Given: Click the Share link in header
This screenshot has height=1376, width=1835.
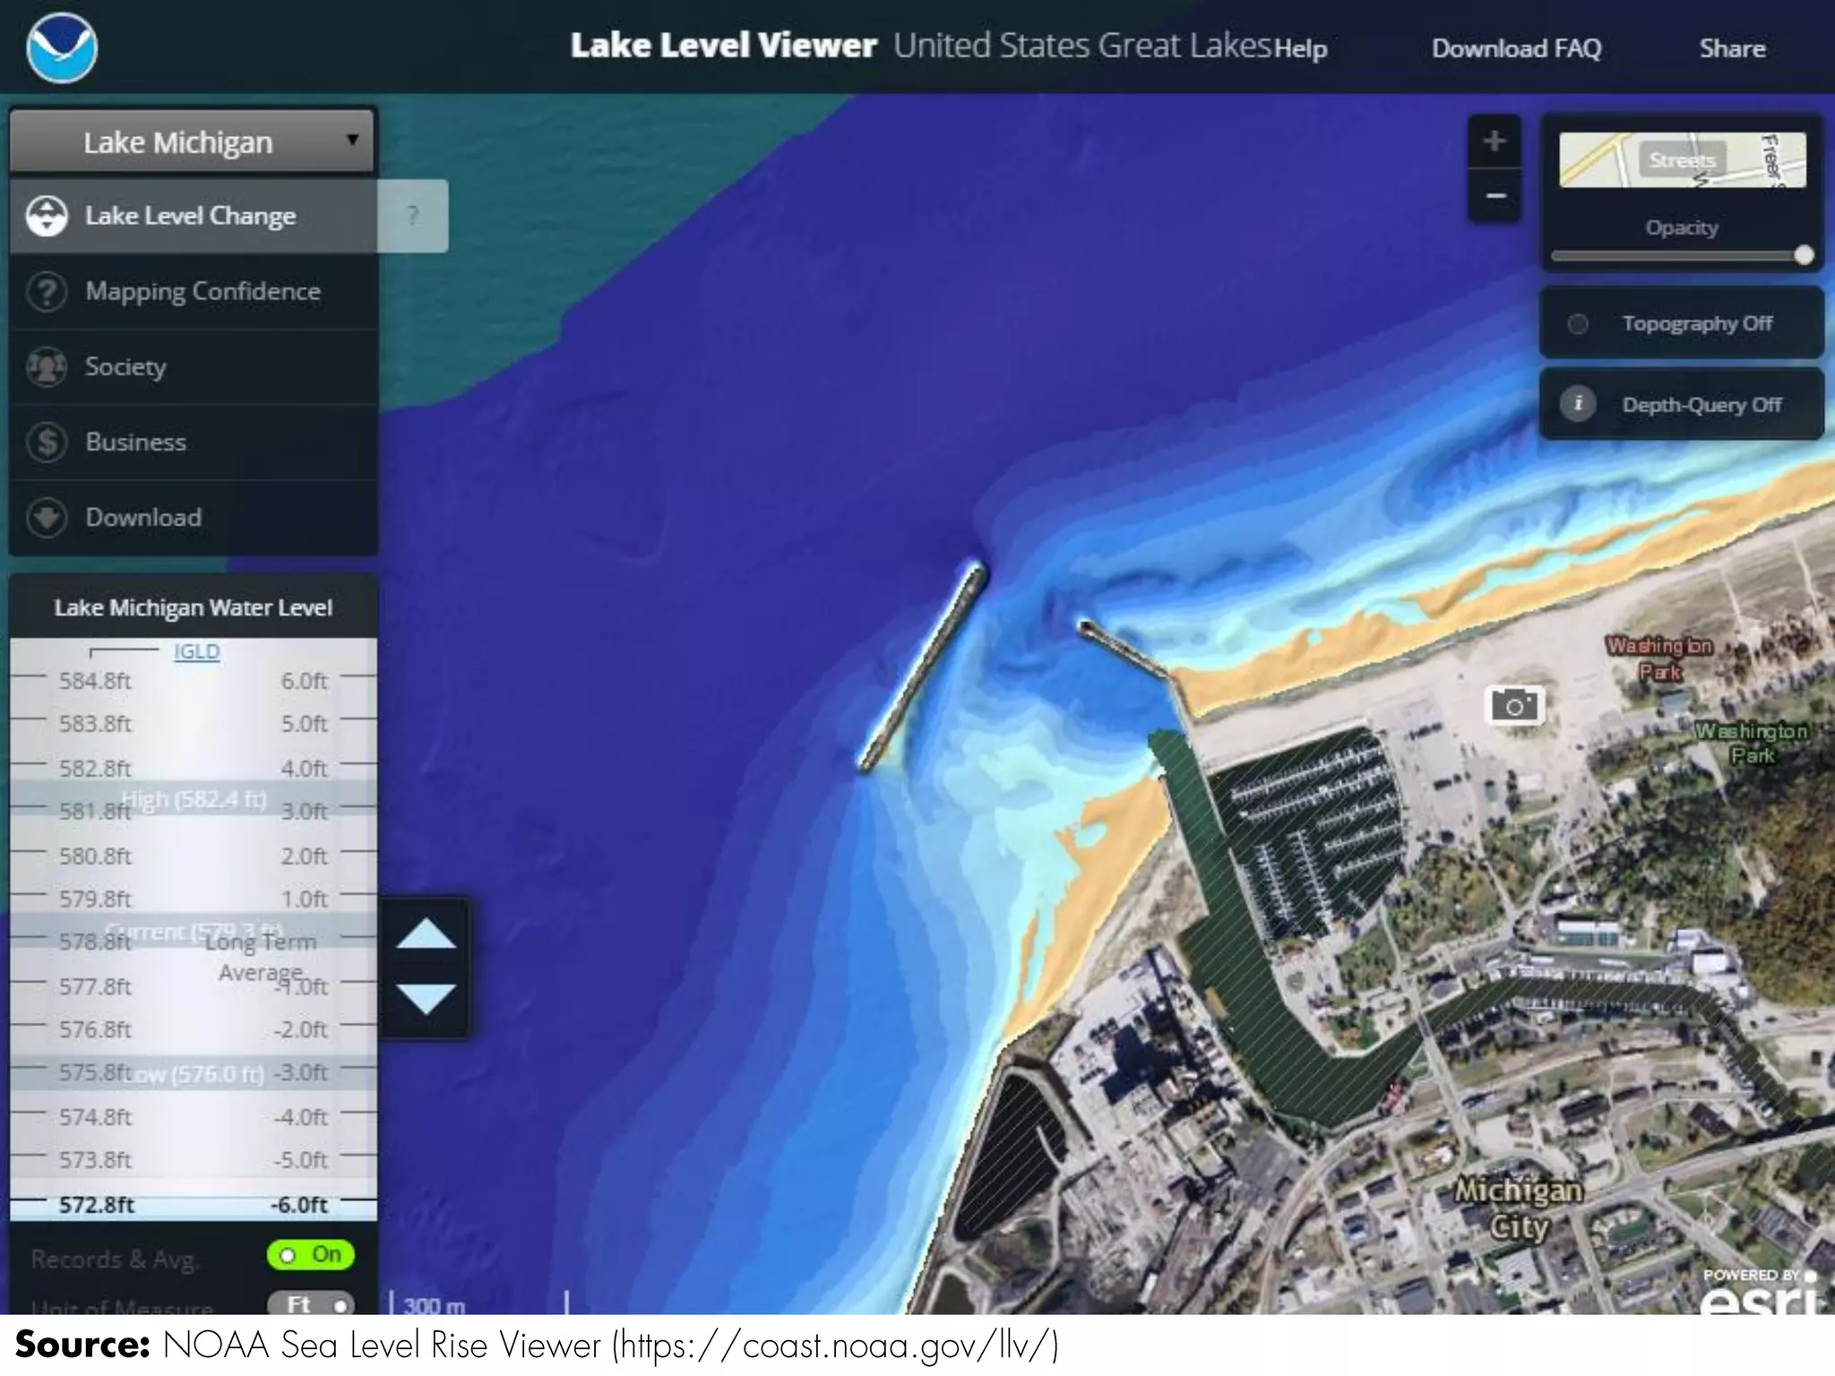Looking at the screenshot, I should [1732, 48].
